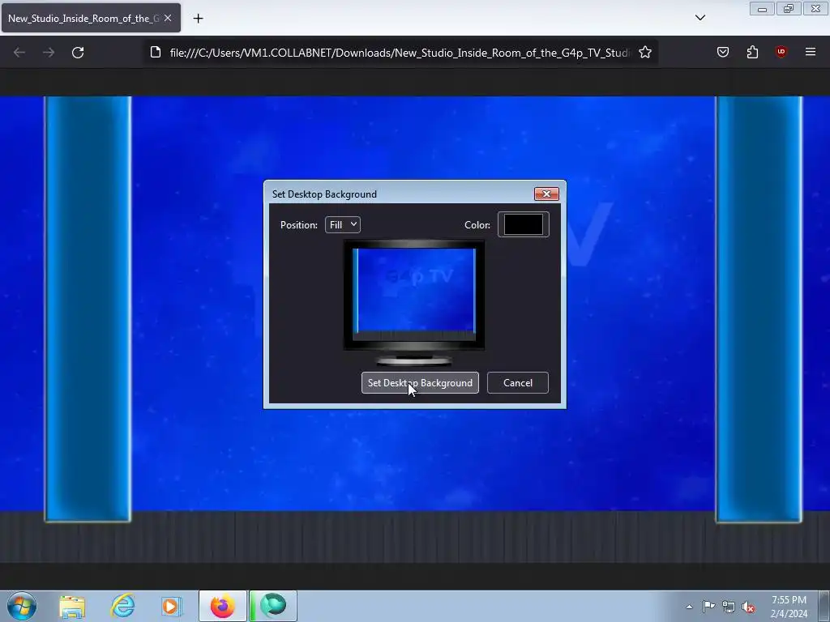
Task: Click the Set Desktop Background button
Action: 420,383
